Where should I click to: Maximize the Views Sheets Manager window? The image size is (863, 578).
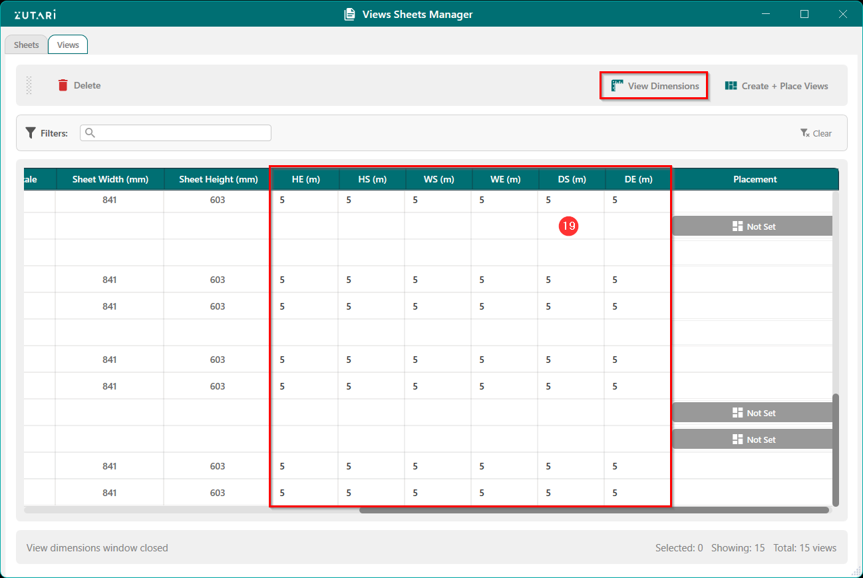click(x=804, y=14)
